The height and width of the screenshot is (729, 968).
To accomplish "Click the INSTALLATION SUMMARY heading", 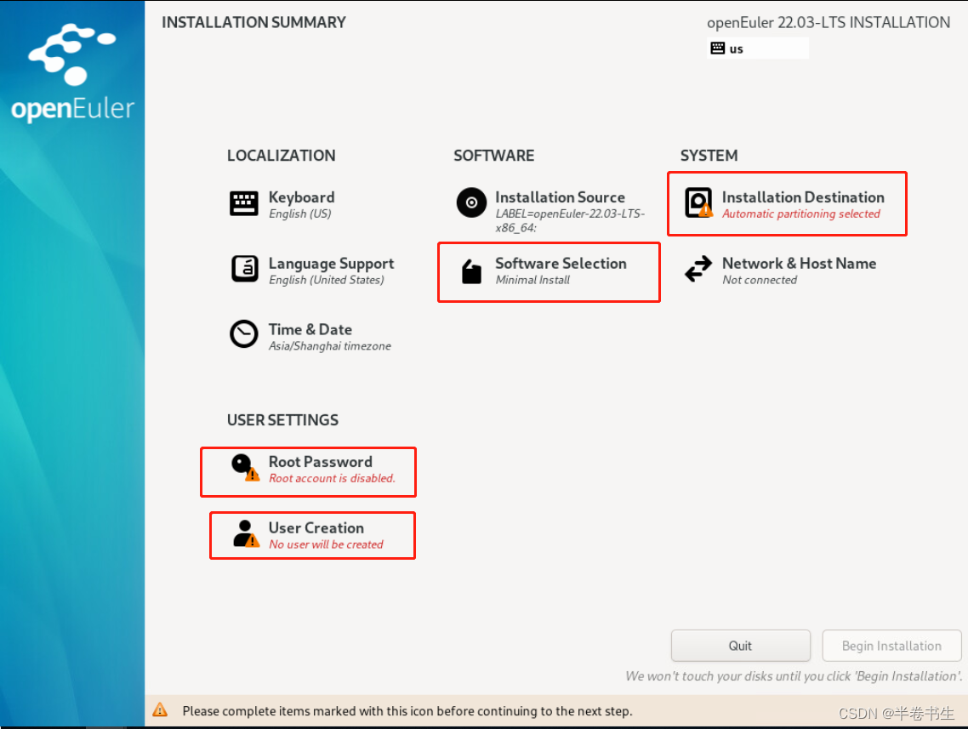I will point(253,22).
